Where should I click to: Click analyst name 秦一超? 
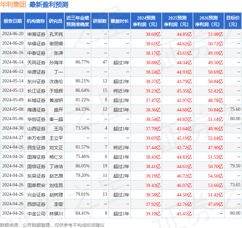pyautogui.click(x=56, y=119)
